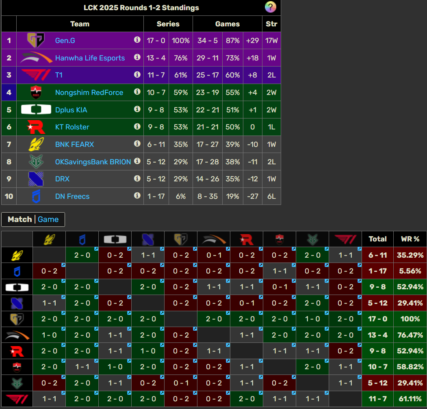Switch to the Match view tab

tap(20, 219)
